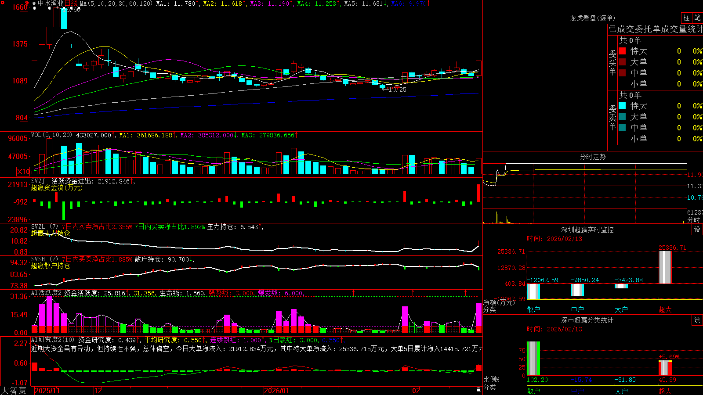Select the 日线 period label
The width and height of the screenshot is (703, 395).
pos(71,4)
